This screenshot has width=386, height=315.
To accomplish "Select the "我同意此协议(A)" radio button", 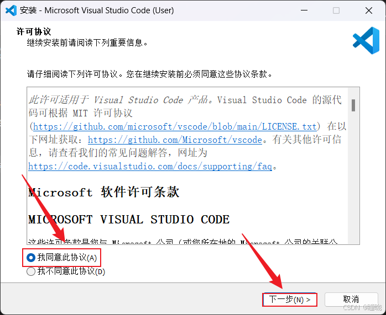I will pos(61,258).
